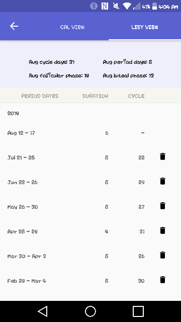Tap the Android home circle button
The image size is (181, 322).
click(90, 311)
